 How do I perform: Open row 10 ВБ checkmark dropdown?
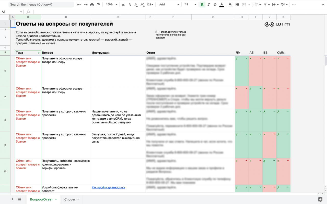tap(274, 161)
